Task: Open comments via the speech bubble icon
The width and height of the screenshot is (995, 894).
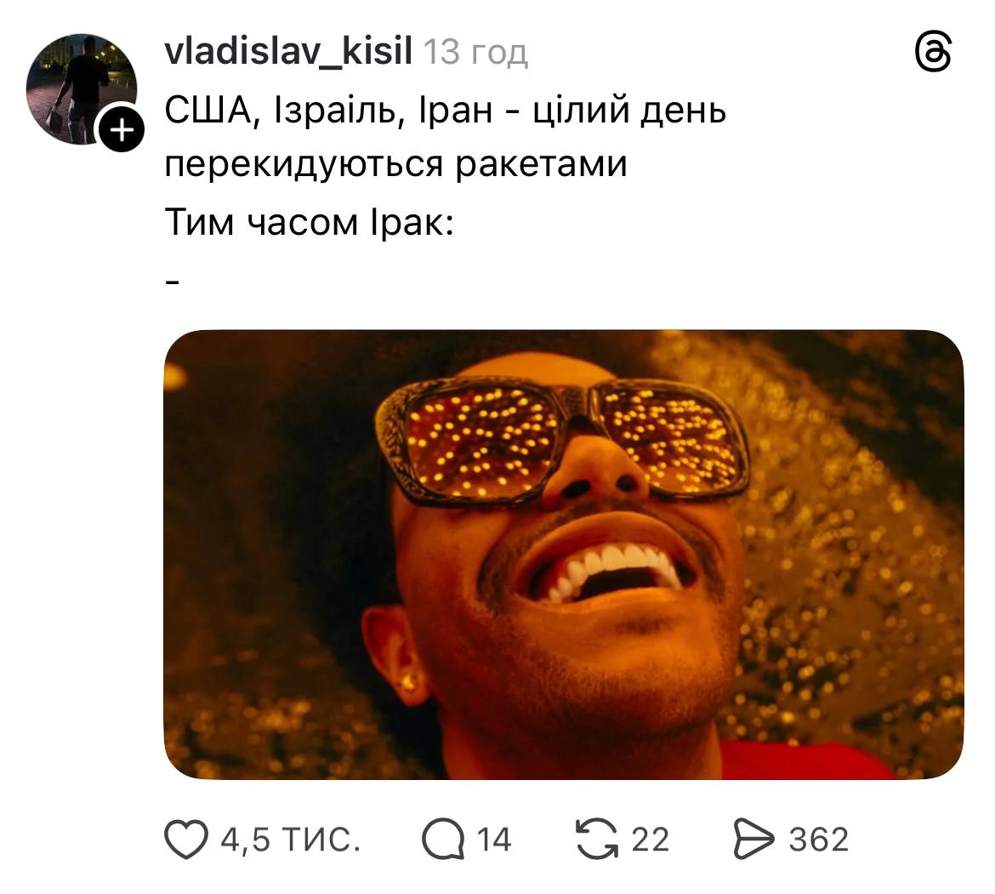Action: click(443, 839)
